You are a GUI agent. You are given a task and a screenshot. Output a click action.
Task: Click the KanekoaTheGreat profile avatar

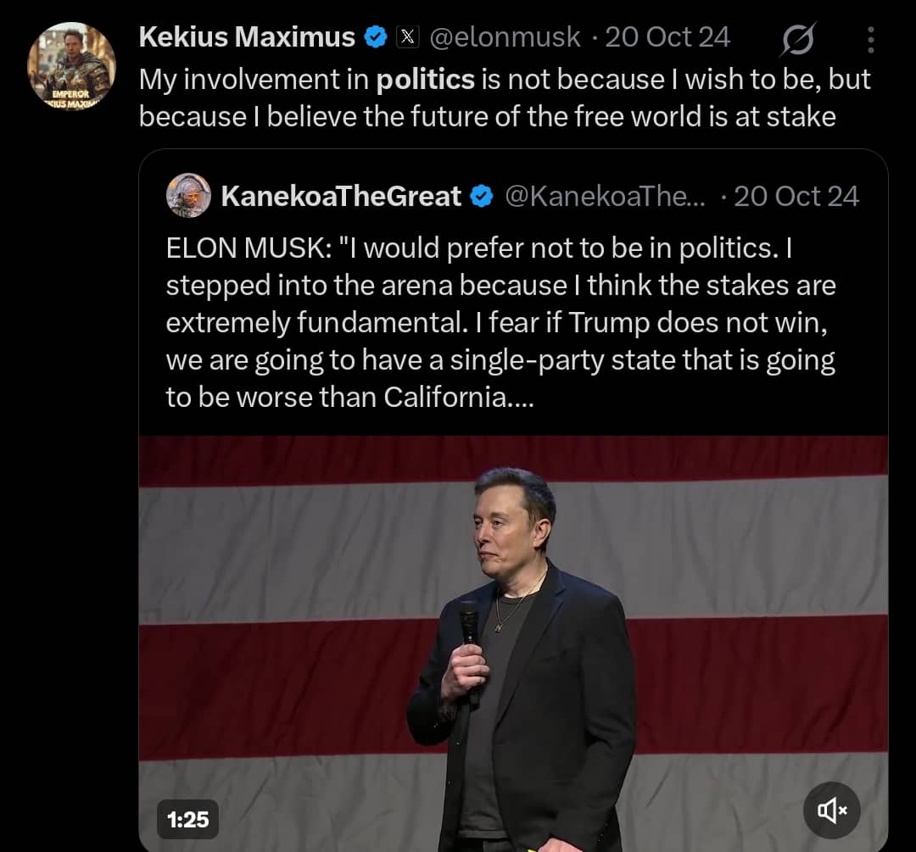pos(188,196)
